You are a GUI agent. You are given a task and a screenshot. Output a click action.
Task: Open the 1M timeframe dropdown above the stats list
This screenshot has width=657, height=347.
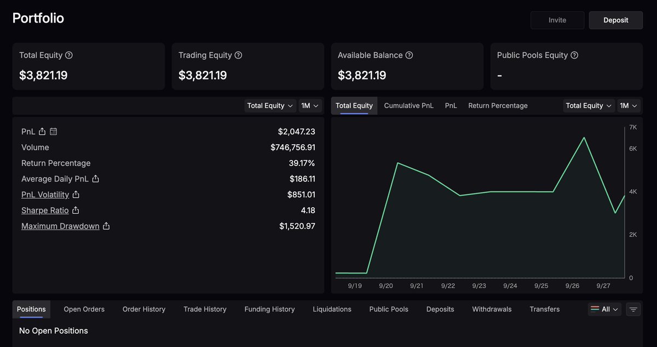[309, 106]
